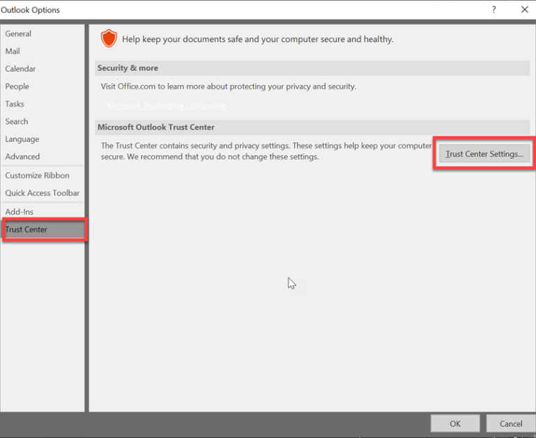The width and height of the screenshot is (536, 438).
Task: Close the Outlook Options dialog
Action: click(x=525, y=10)
